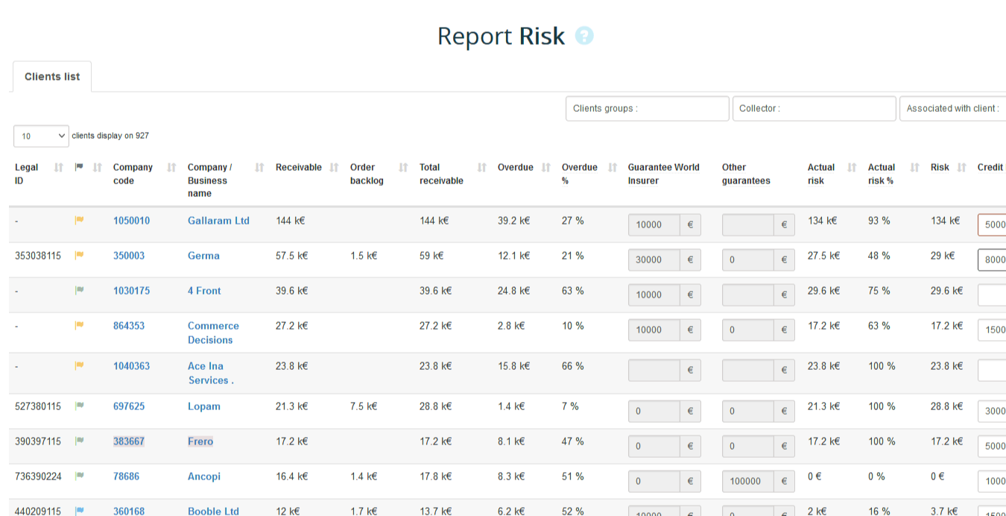Open the Collector filter dropdown
The width and height of the screenshot is (1006, 516).
tap(814, 108)
